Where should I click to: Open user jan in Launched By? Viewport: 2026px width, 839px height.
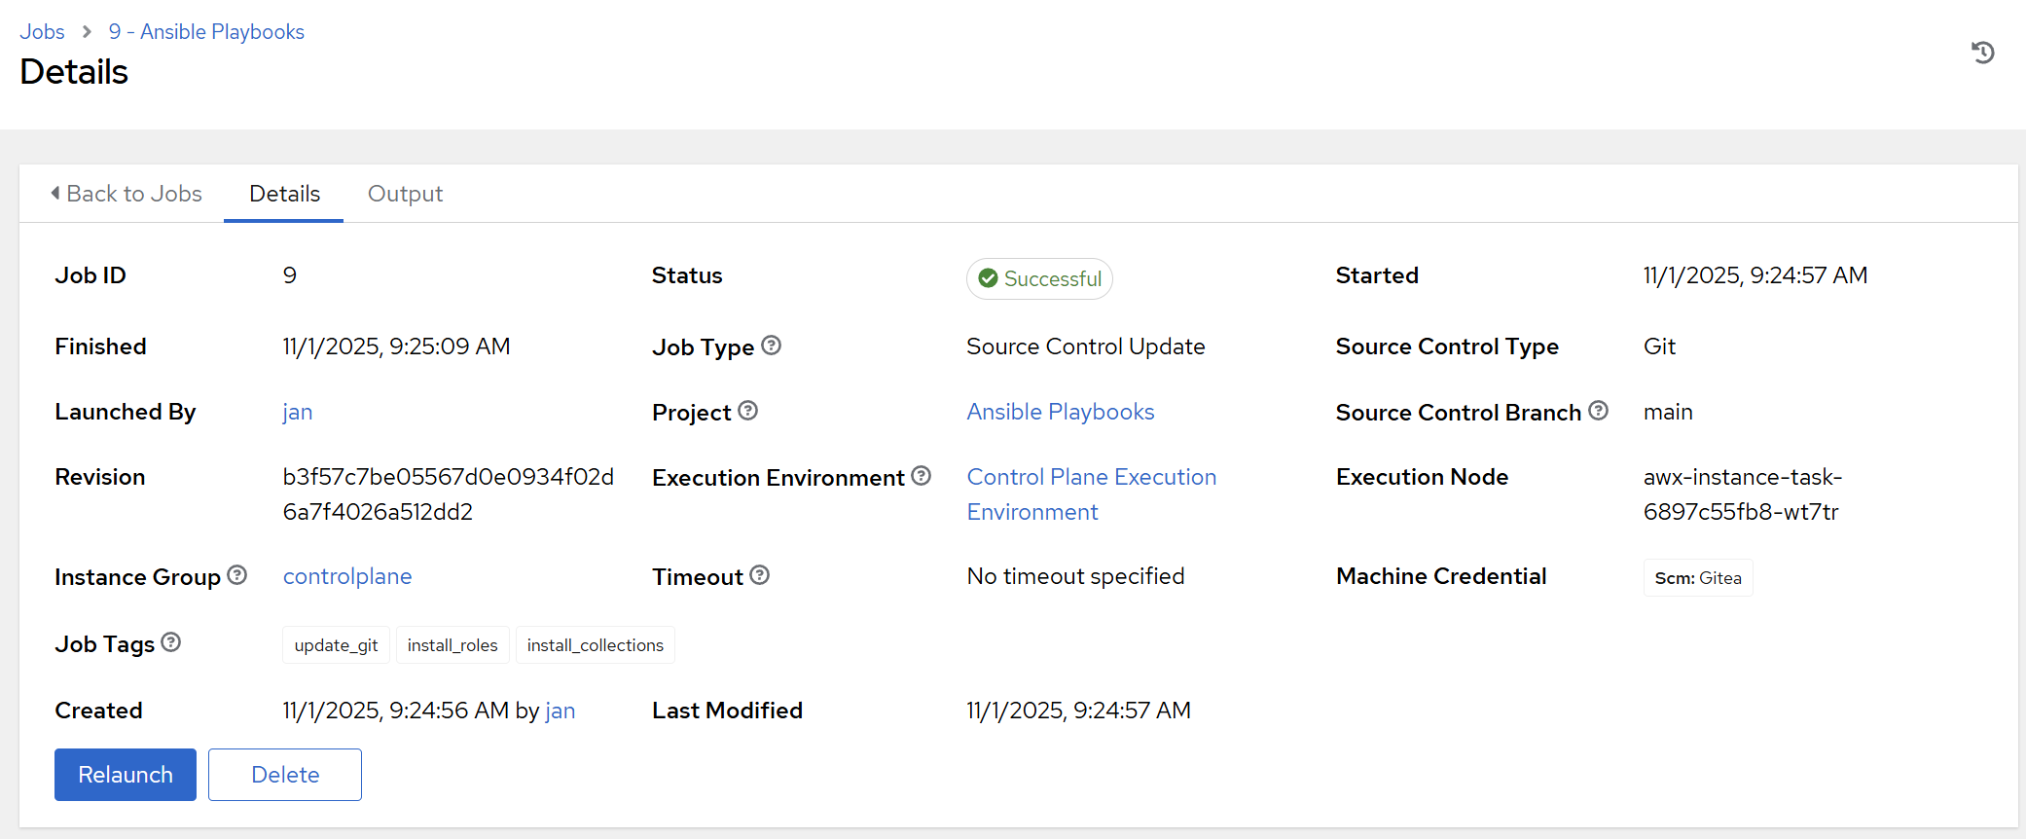point(297,412)
